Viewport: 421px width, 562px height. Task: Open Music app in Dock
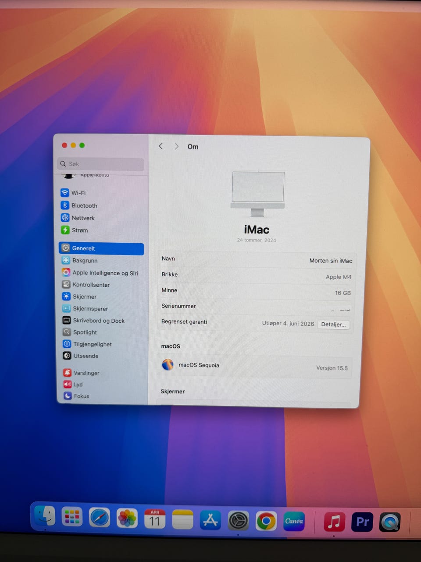[x=334, y=522]
